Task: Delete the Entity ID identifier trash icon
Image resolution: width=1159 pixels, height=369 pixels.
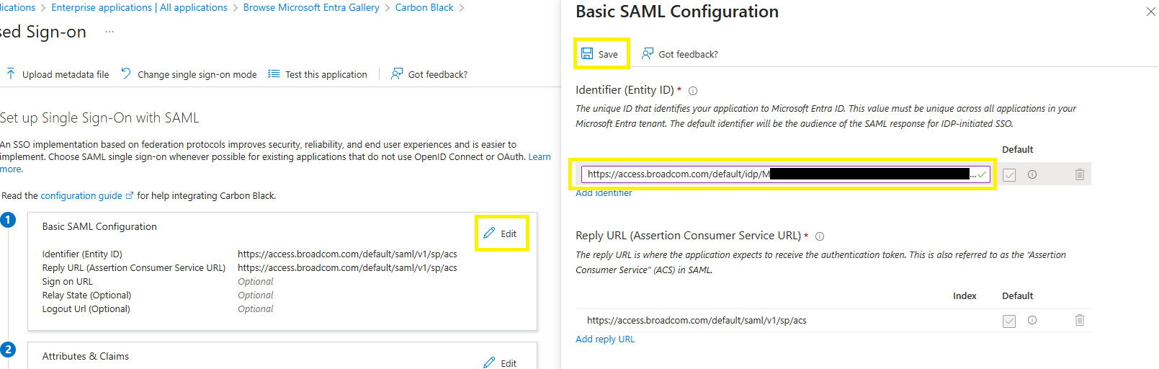Action: (x=1080, y=174)
